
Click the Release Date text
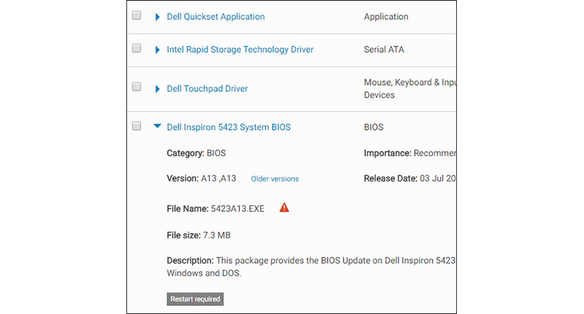[410, 178]
